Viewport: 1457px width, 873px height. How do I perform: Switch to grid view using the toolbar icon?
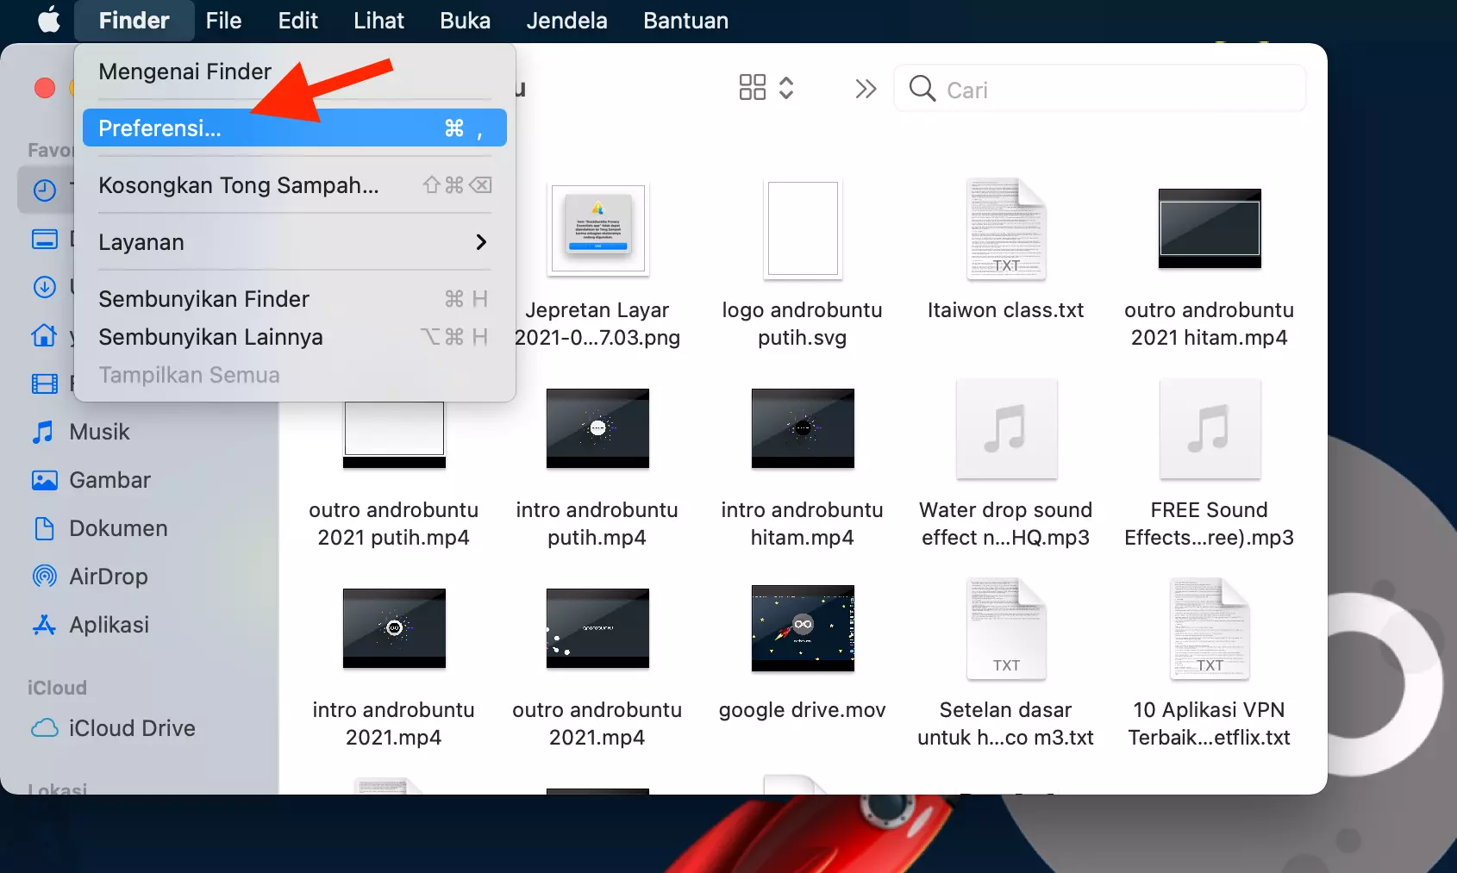pyautogui.click(x=752, y=86)
